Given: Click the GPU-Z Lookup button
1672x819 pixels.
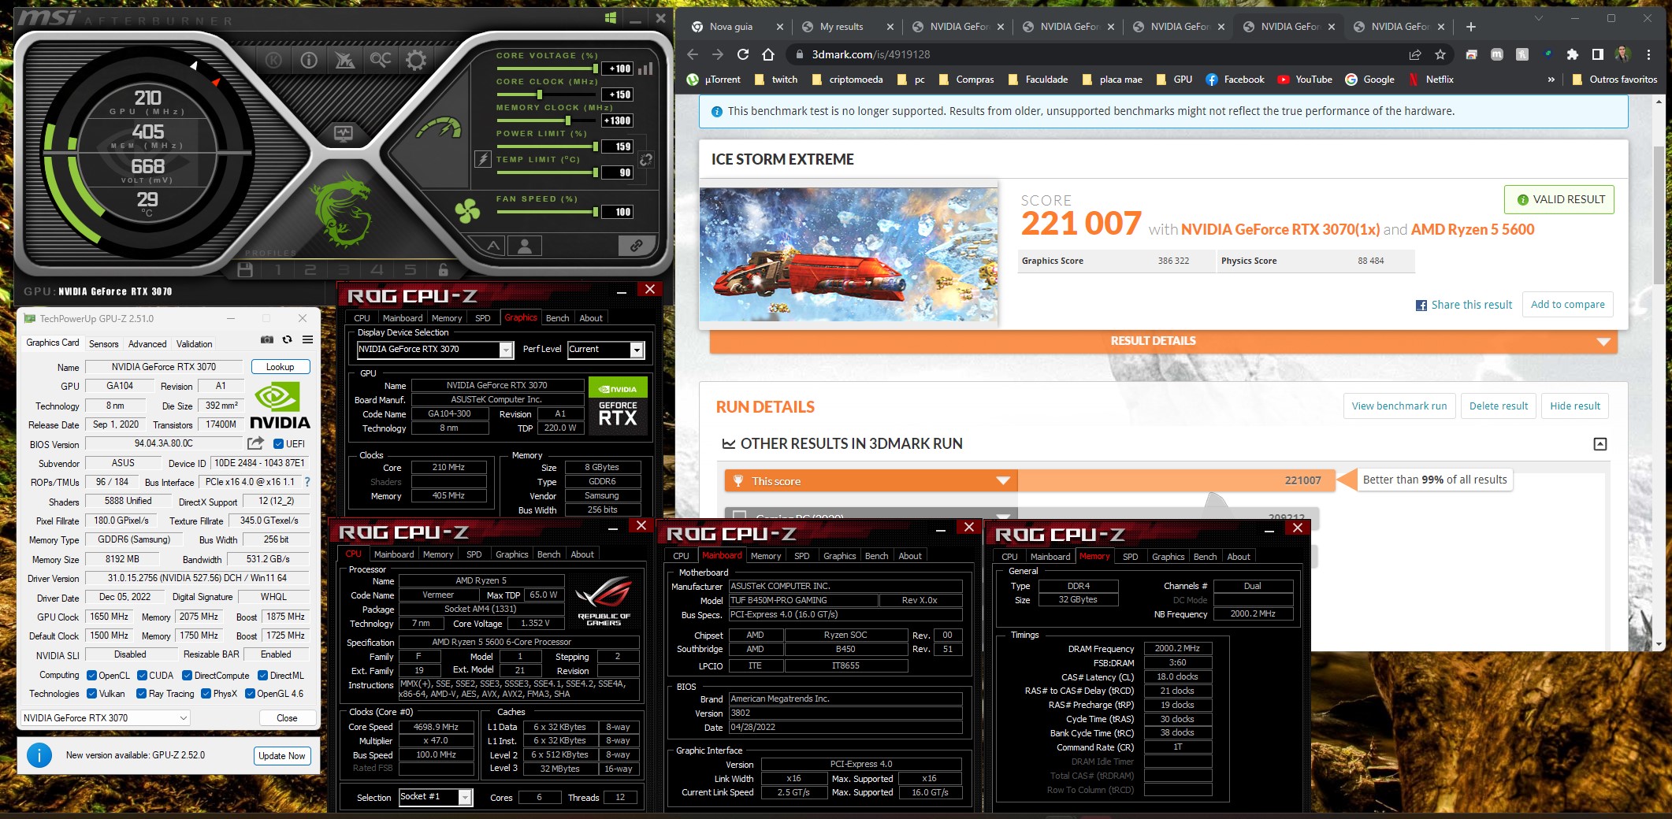Looking at the screenshot, I should [281, 367].
